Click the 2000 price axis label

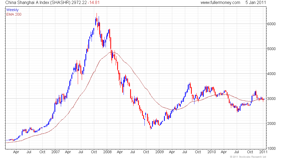coord(271,124)
